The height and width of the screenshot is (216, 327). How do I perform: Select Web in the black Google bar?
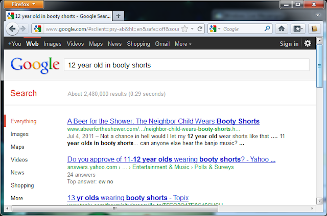point(32,44)
